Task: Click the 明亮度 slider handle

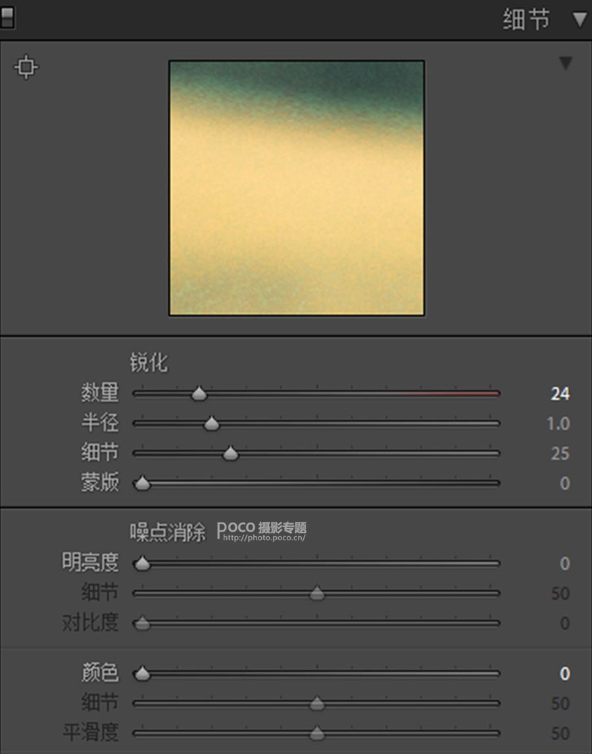Action: point(142,563)
